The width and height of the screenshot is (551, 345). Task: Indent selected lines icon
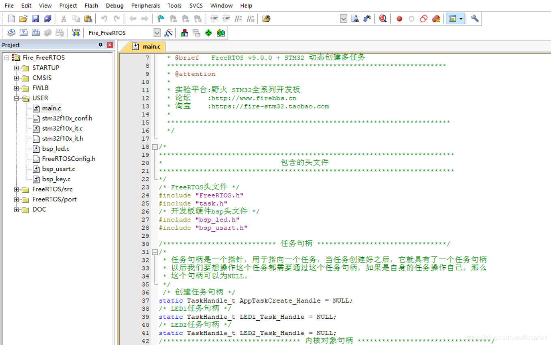click(214, 19)
